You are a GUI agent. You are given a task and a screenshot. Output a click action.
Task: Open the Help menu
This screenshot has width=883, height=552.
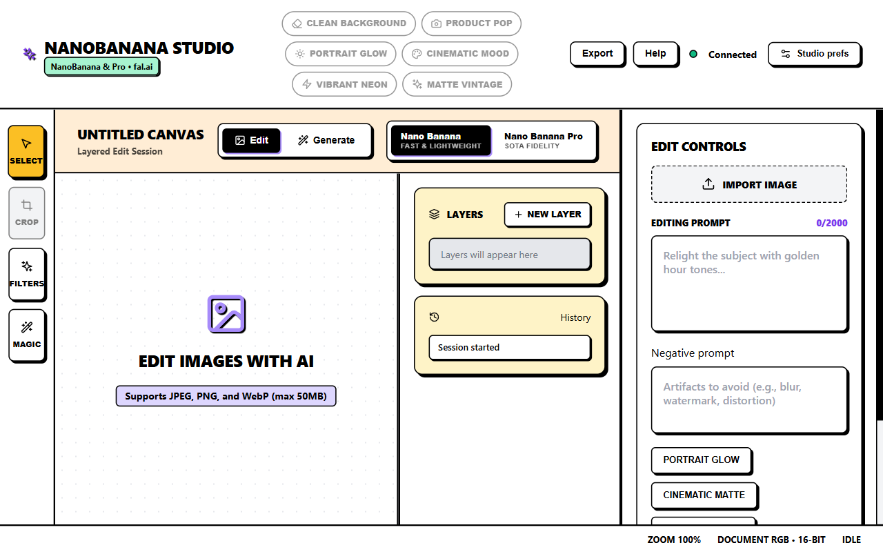(x=655, y=54)
